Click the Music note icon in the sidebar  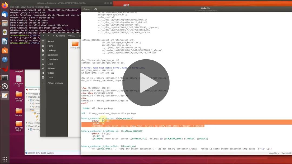(43, 64)
